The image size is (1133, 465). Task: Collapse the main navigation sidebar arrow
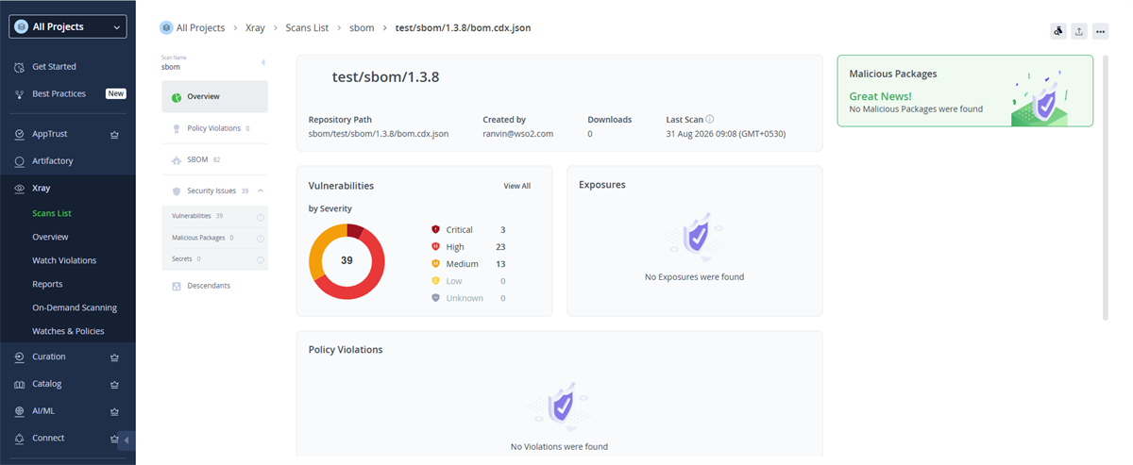pyautogui.click(x=127, y=440)
